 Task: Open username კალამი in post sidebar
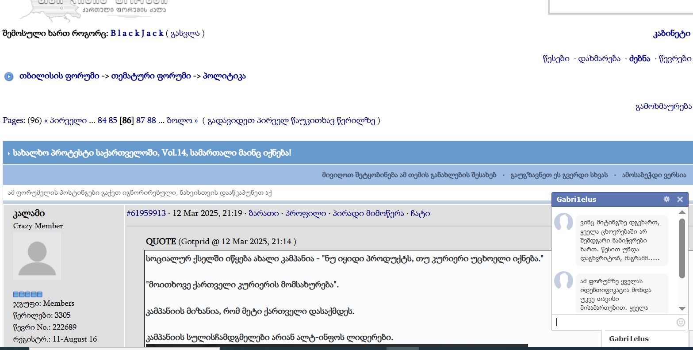coord(29,214)
